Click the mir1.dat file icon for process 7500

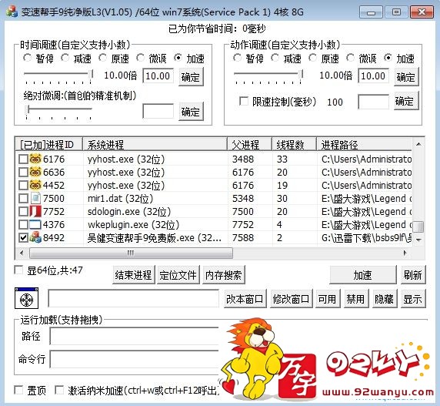[x=35, y=199]
